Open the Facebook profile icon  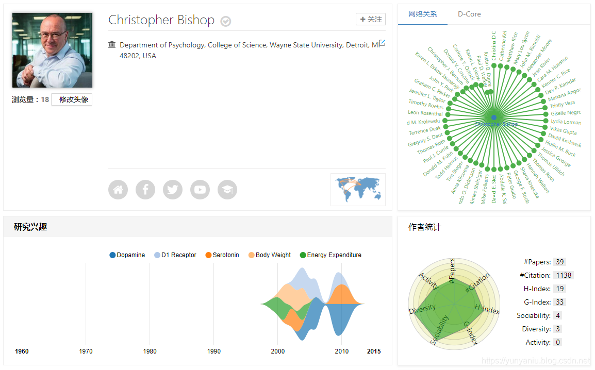tap(145, 190)
